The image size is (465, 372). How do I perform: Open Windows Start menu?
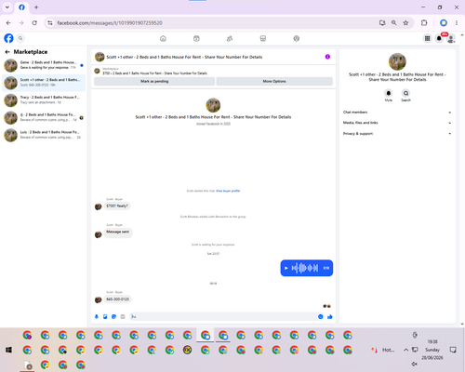click(x=8, y=350)
